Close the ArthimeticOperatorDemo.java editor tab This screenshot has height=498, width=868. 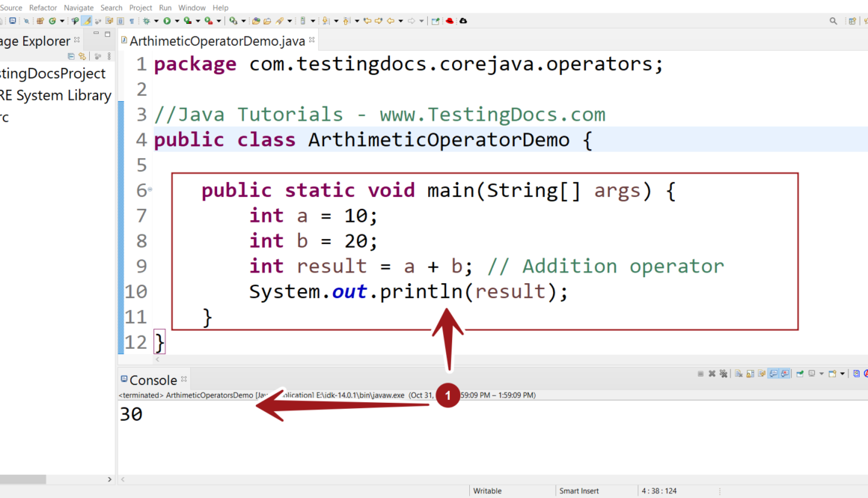(312, 40)
